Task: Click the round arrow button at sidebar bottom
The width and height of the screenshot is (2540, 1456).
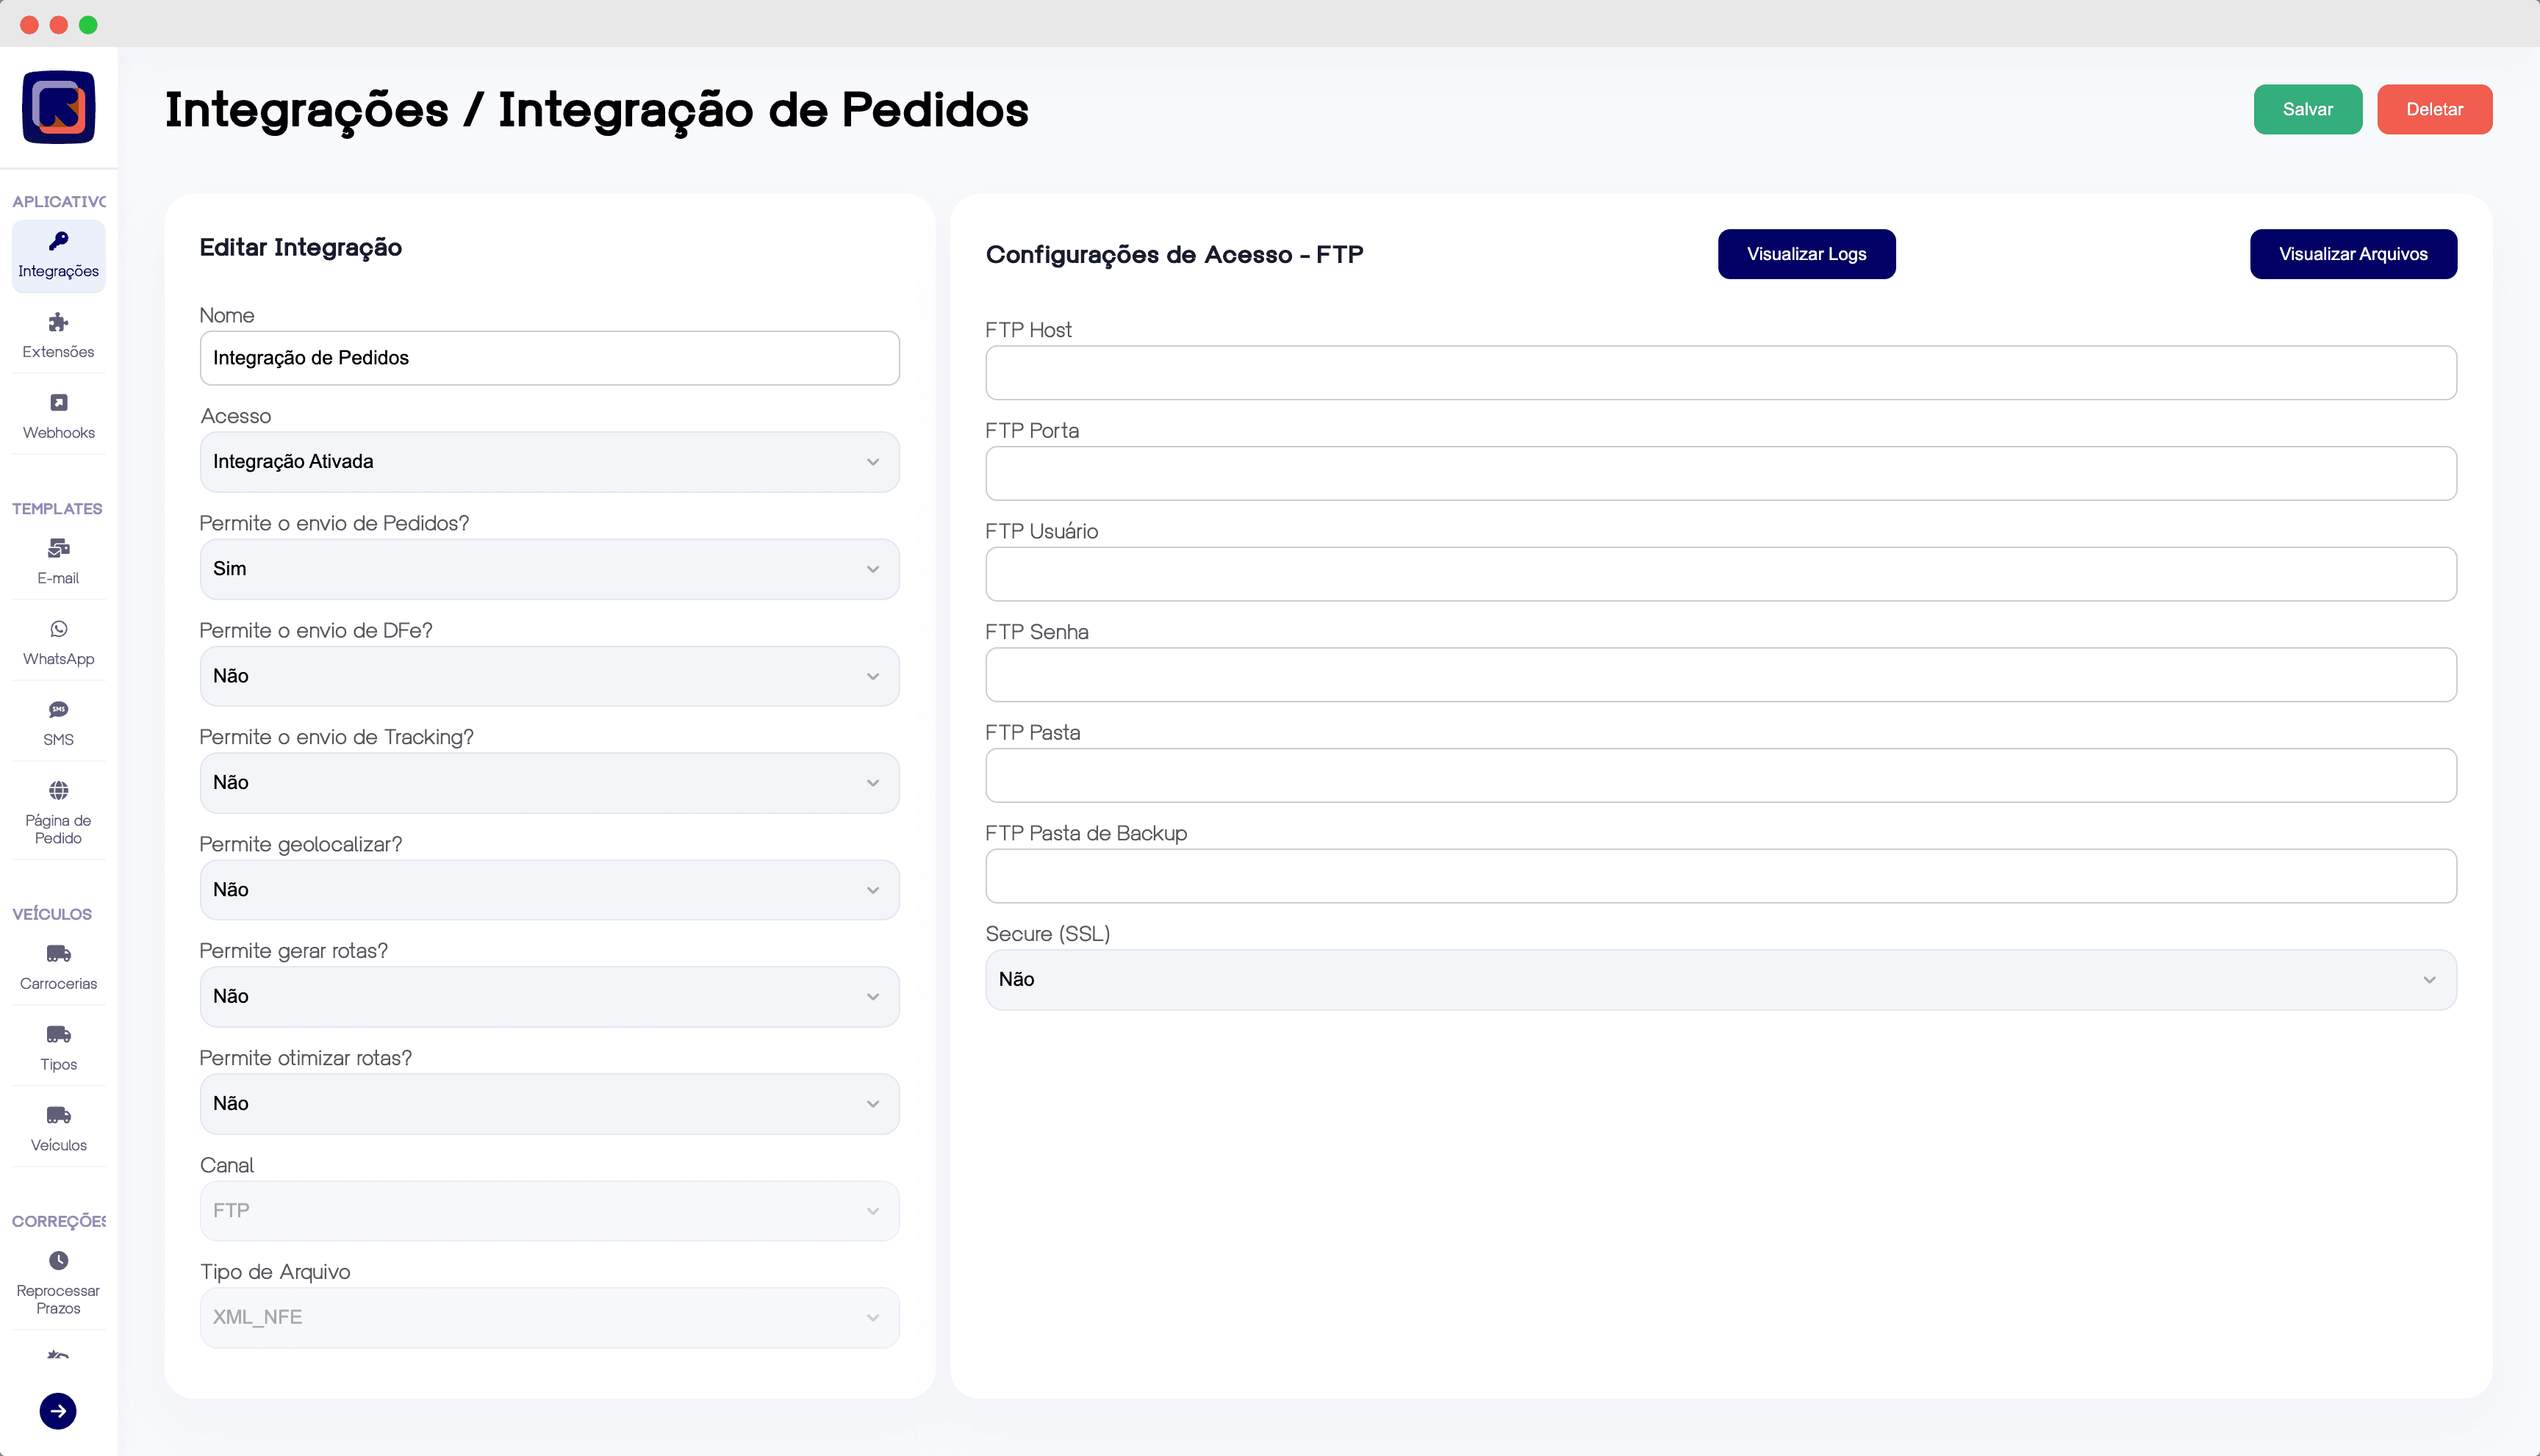Action: click(58, 1411)
